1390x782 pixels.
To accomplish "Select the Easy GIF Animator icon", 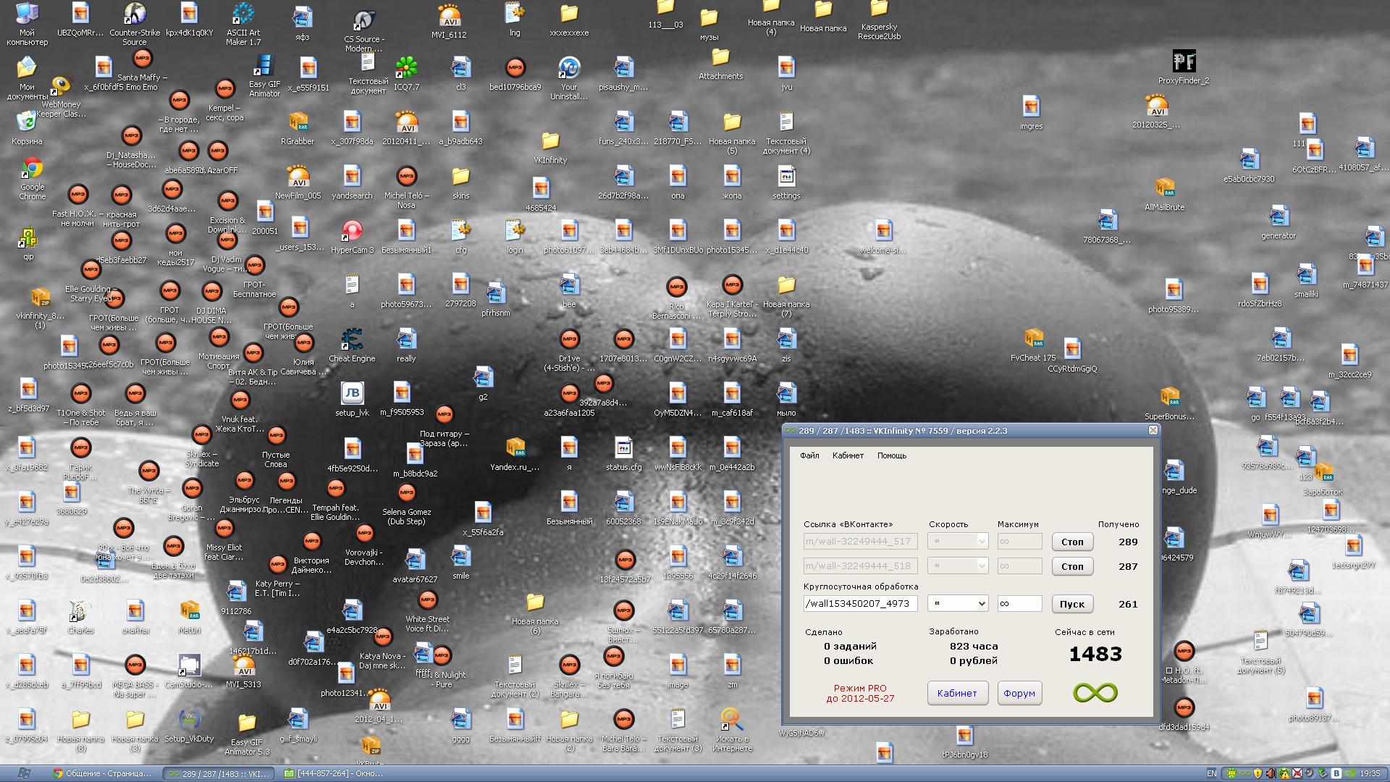I will point(264,75).
